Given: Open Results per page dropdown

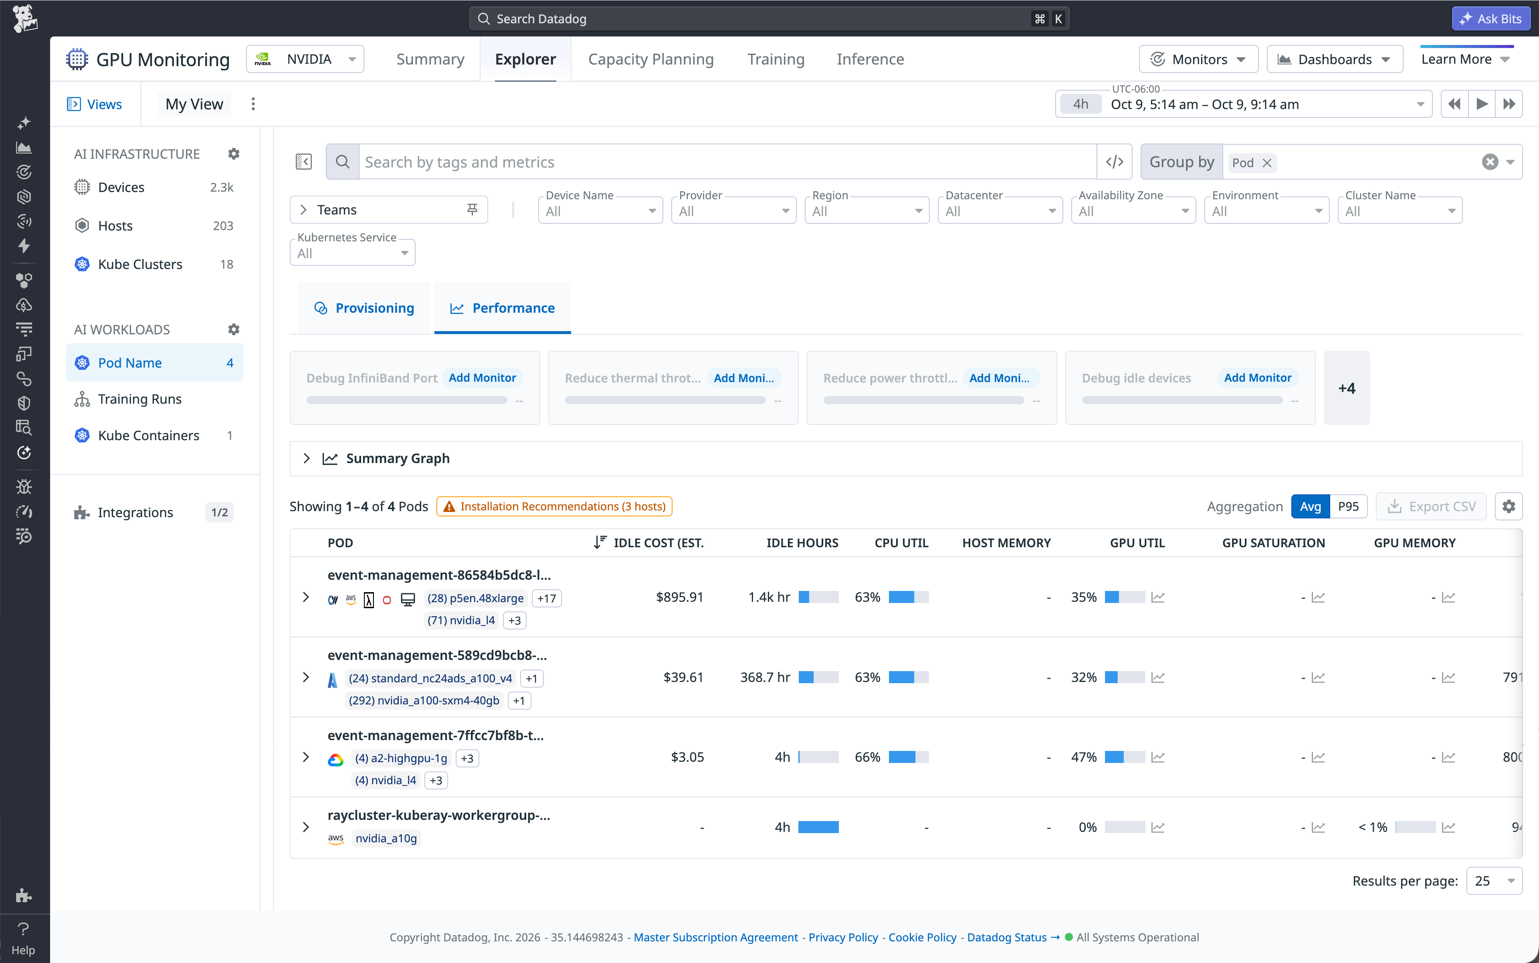Looking at the screenshot, I should [x=1494, y=881].
